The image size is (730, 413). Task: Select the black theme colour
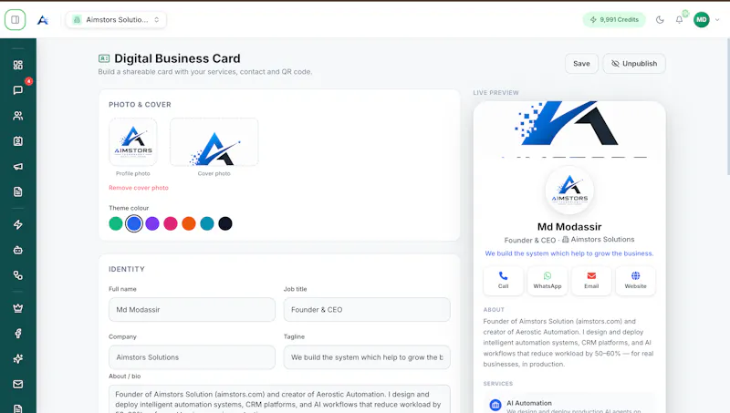pyautogui.click(x=225, y=223)
